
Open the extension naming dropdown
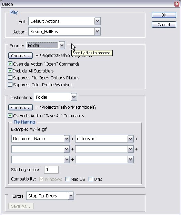(104, 139)
